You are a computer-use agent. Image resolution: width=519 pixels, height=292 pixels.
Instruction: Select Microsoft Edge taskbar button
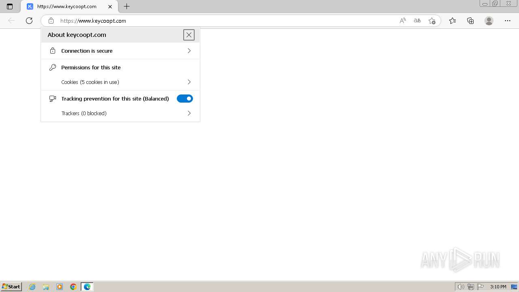pyautogui.click(x=87, y=287)
